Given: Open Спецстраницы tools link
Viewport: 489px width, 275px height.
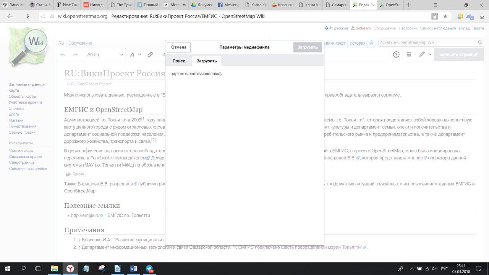Looking at the screenshot, I should point(22,162).
